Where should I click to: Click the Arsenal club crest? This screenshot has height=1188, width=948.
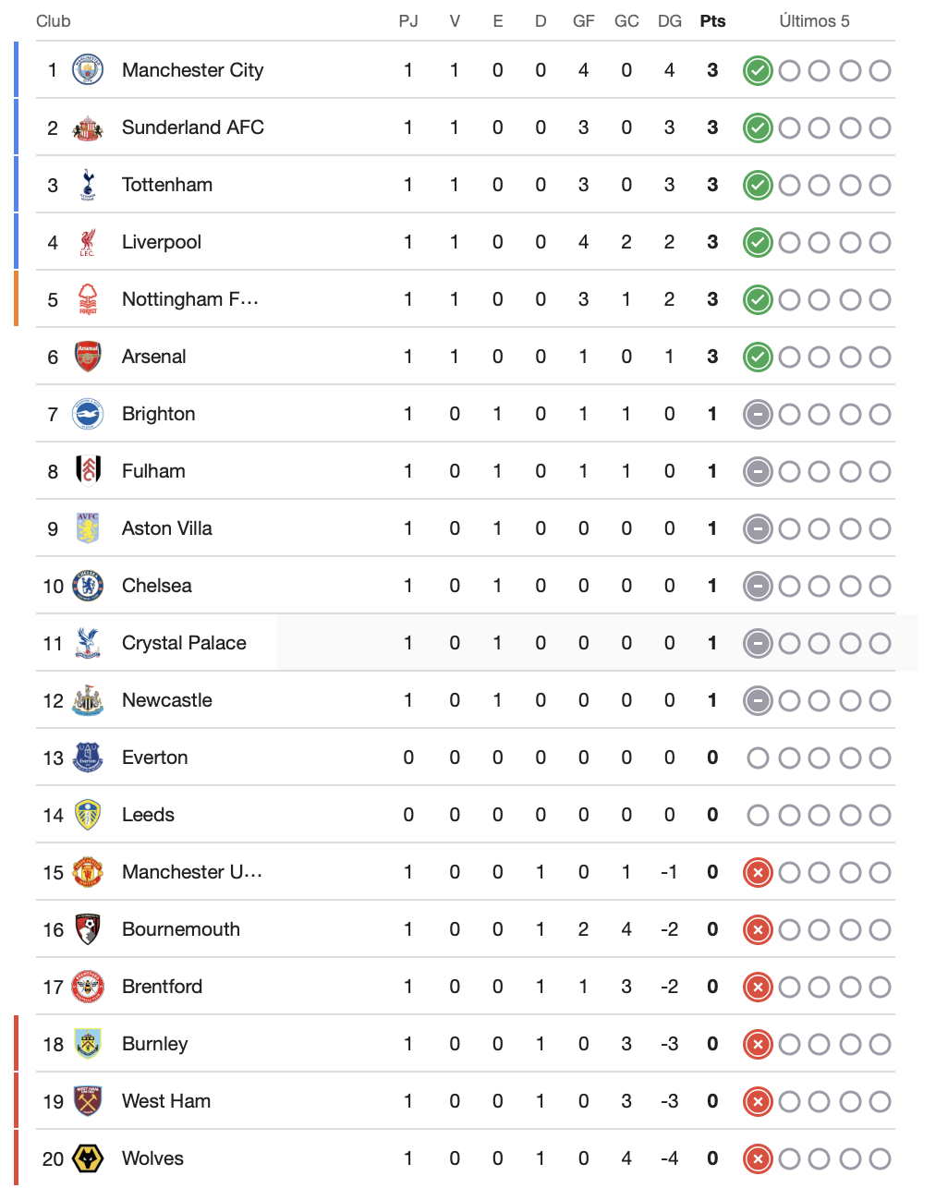(x=88, y=357)
